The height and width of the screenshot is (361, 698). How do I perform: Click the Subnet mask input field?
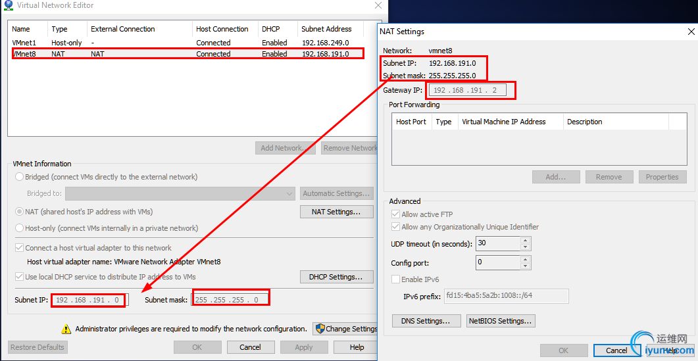click(x=231, y=300)
